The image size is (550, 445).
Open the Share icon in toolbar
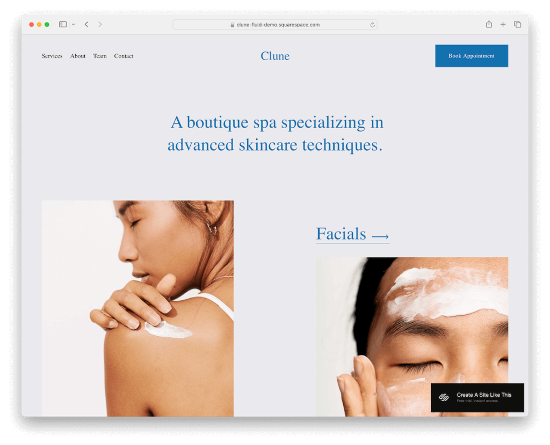pos(489,24)
